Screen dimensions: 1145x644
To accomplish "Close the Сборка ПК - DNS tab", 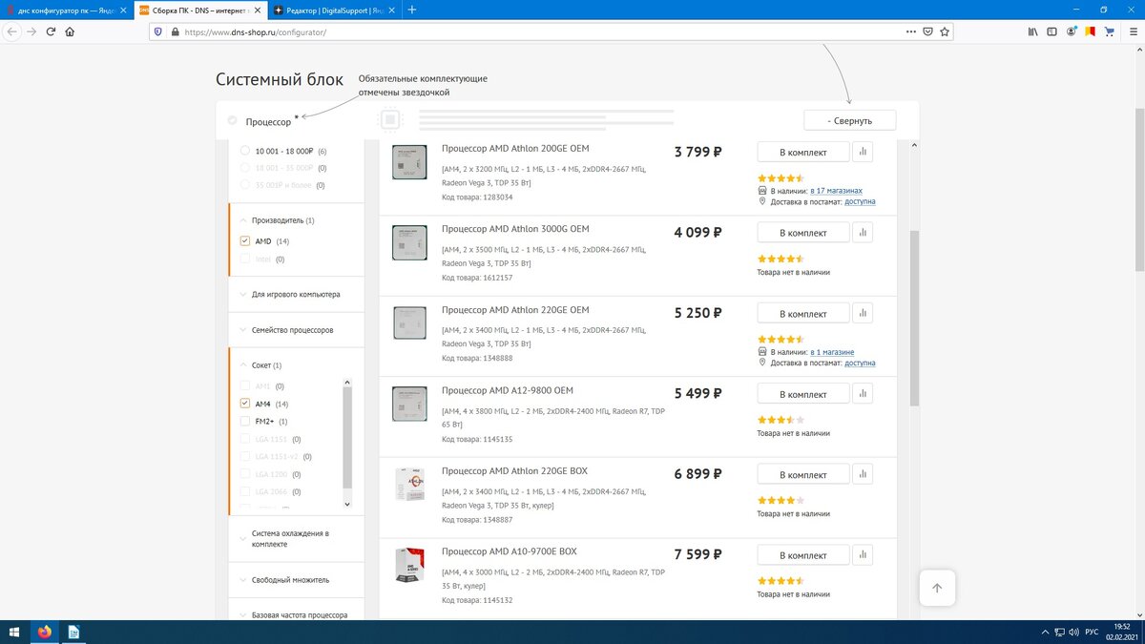I will click(x=258, y=10).
